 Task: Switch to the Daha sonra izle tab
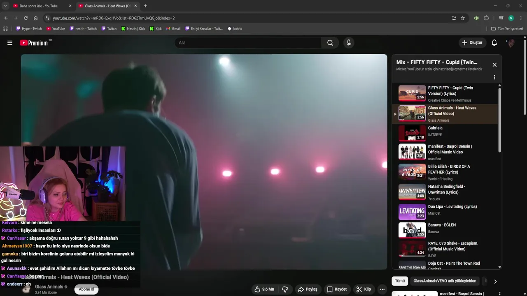tap(39, 6)
